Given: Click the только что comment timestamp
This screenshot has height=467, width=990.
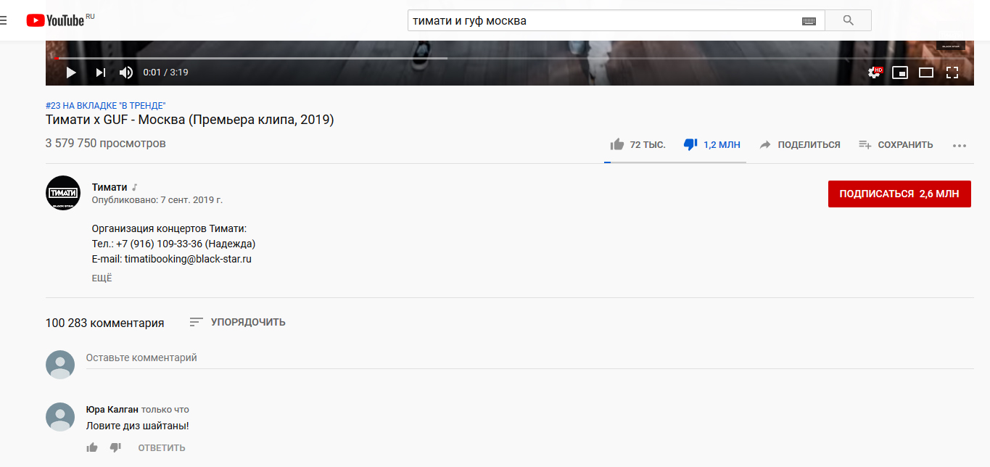Looking at the screenshot, I should click(x=165, y=410).
